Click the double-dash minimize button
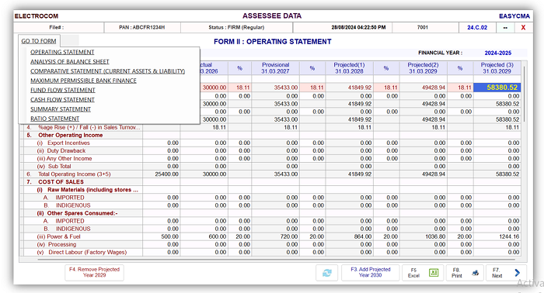Image resolution: width=544 pixels, height=293 pixels. pos(505,27)
